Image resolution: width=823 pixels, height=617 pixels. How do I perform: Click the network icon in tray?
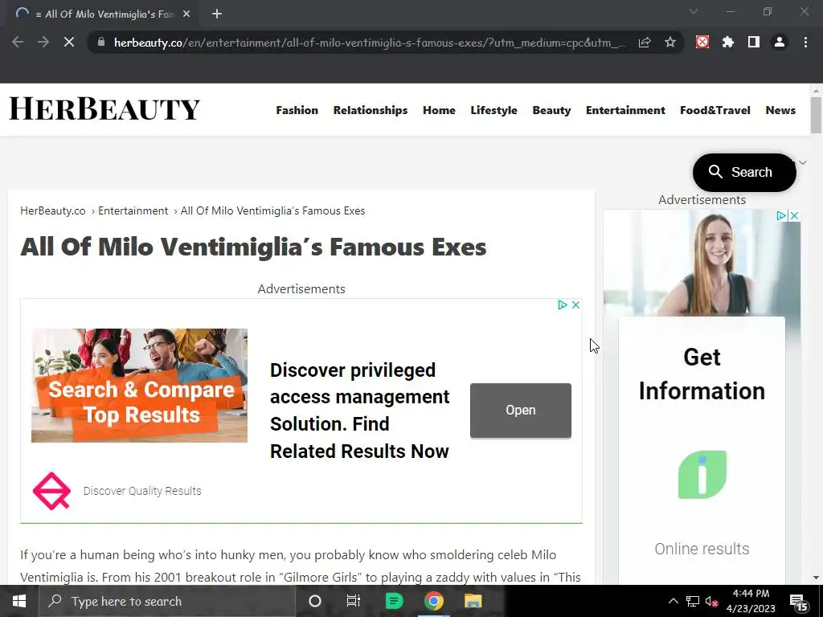692,601
